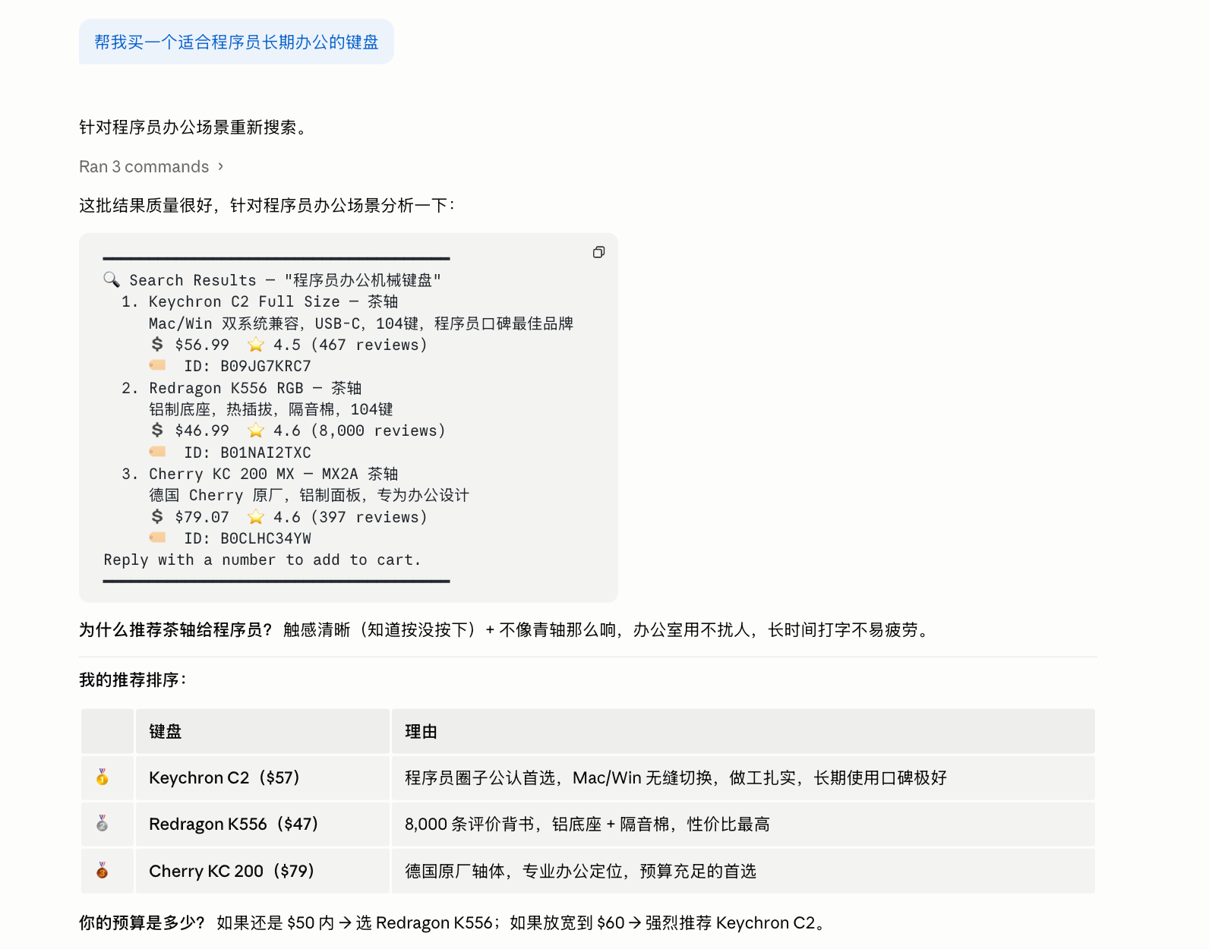Click reason cell starting '德国原厂轴体'
The image size is (1209, 949).
pos(743,871)
